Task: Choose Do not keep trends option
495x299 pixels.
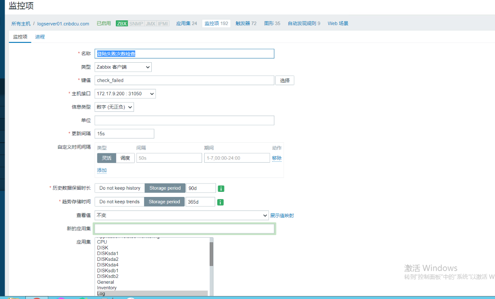Action: pos(119,202)
